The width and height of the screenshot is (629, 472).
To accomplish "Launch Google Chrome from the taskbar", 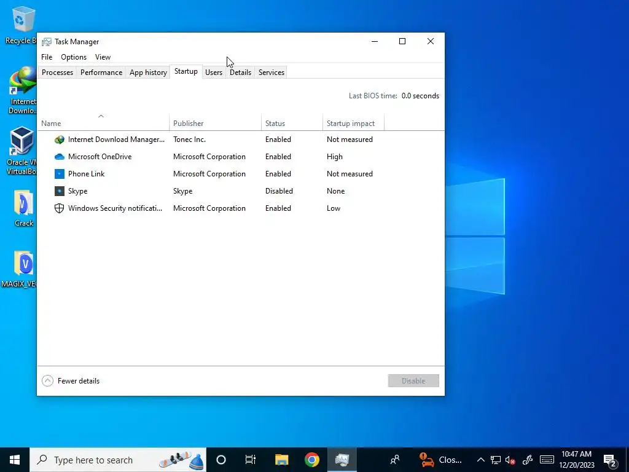I will (311, 460).
